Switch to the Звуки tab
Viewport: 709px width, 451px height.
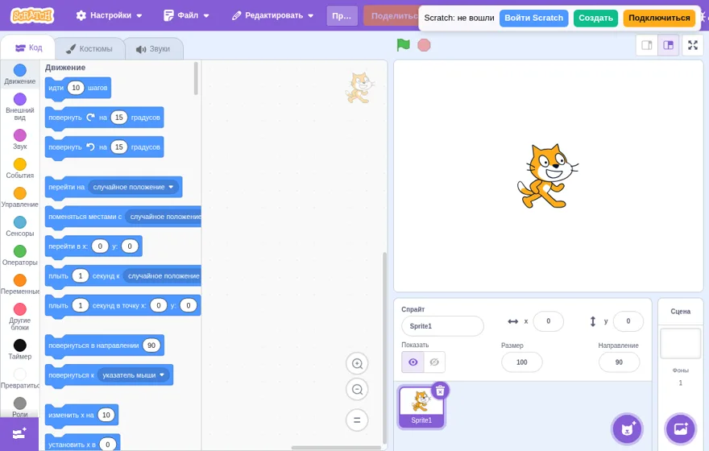coord(153,49)
